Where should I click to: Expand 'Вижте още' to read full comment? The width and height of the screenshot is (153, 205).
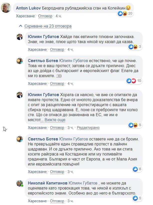point(55,120)
